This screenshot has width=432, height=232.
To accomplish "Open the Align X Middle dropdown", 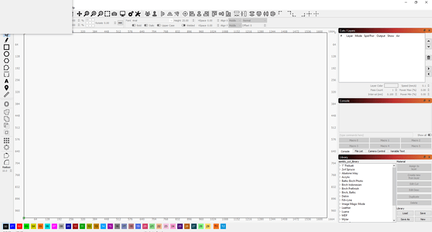I will pyautogui.click(x=235, y=21).
